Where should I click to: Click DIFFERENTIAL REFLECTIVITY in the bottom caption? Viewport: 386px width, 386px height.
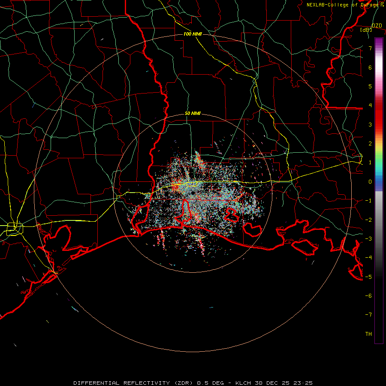coord(121,383)
